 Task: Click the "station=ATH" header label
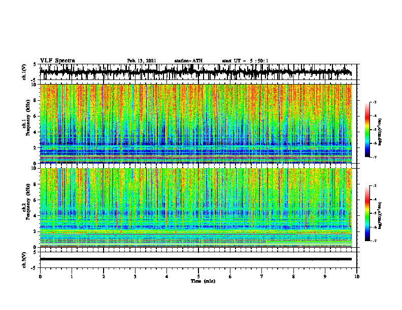click(x=188, y=61)
